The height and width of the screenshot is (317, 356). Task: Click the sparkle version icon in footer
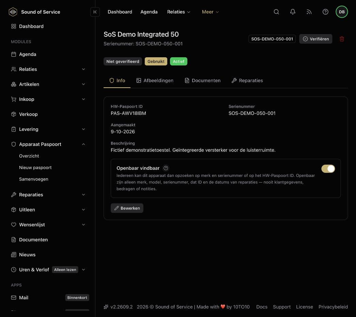click(106, 307)
